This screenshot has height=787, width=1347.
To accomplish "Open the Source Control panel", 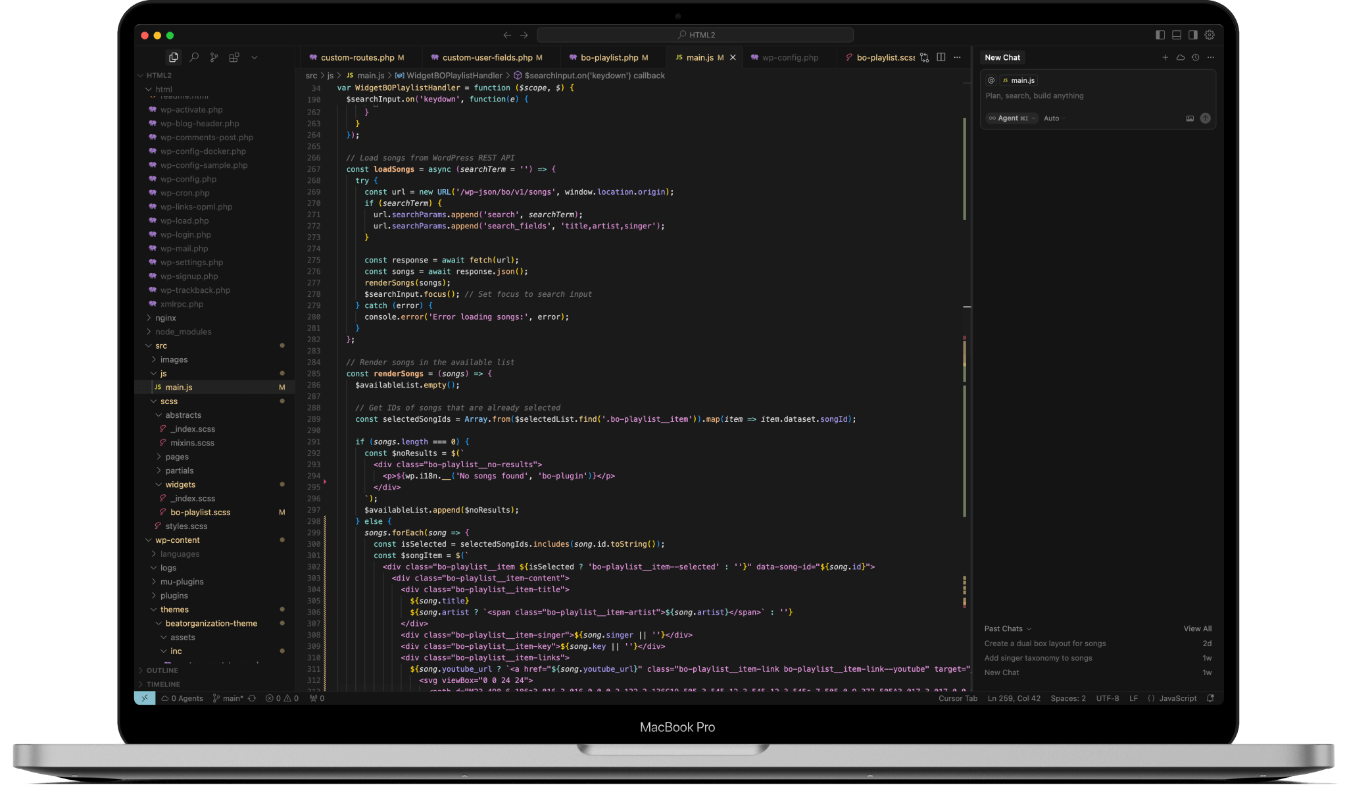I will click(214, 57).
